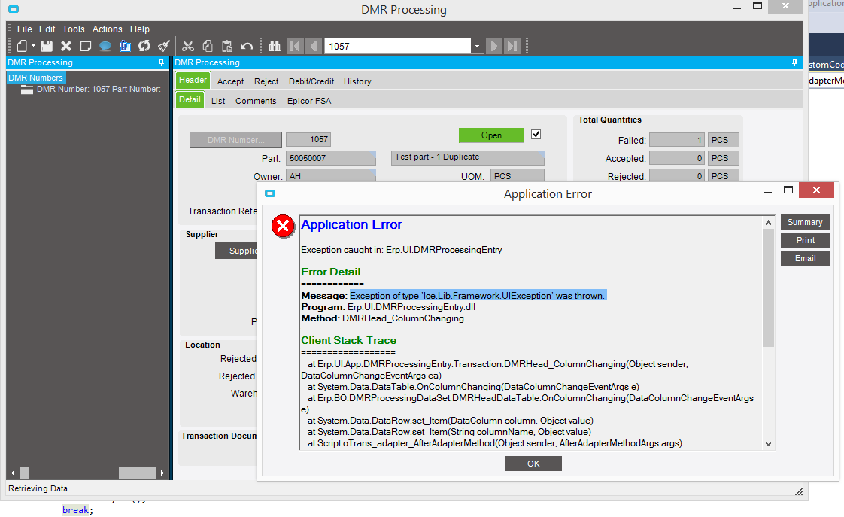Click the Owner field showing AH
Image resolution: width=844 pixels, height=517 pixels.
click(x=330, y=175)
